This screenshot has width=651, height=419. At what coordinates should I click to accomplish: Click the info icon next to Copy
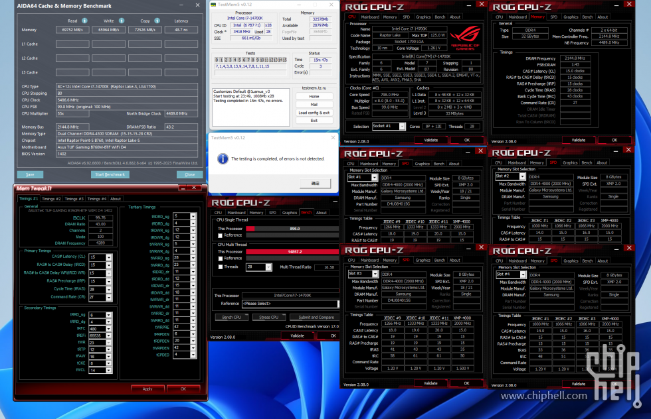point(157,21)
